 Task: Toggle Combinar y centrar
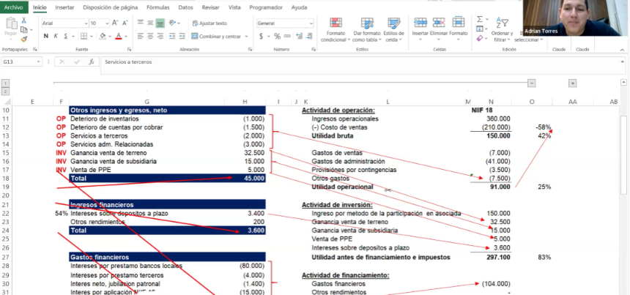[x=216, y=36]
